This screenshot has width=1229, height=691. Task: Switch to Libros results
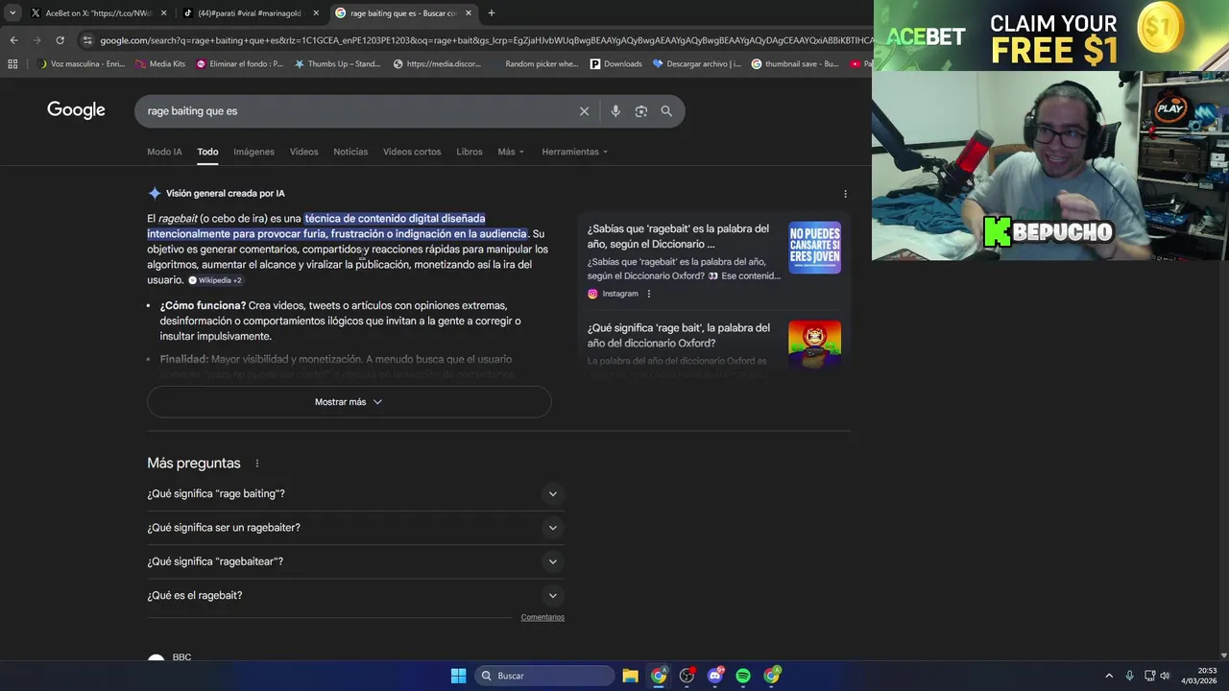pyautogui.click(x=470, y=152)
